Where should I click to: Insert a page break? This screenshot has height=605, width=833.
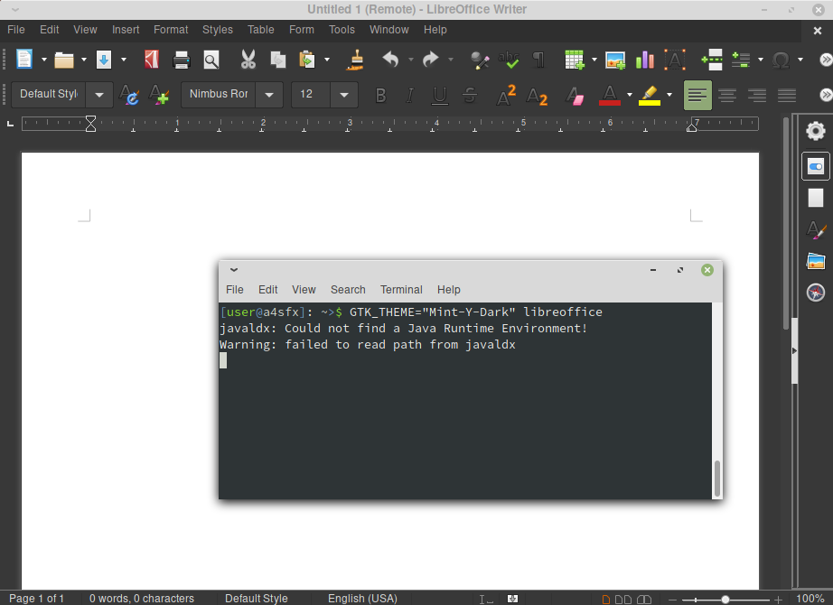tap(712, 60)
